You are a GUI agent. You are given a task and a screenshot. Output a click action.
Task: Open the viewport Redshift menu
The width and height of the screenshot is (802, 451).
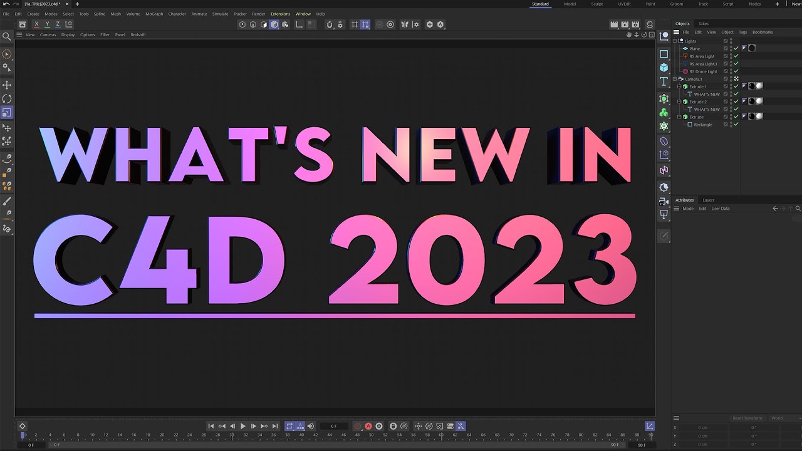[x=138, y=34]
